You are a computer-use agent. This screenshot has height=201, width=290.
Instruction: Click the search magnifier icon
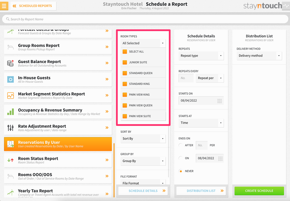(x=8, y=19)
